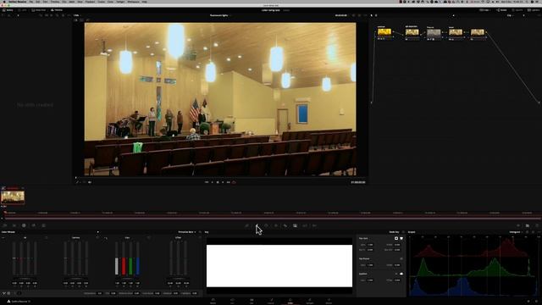Viewport: 542px width, 305px height.
Task: Open the Histogram scope type dropdown
Action: click(516, 232)
